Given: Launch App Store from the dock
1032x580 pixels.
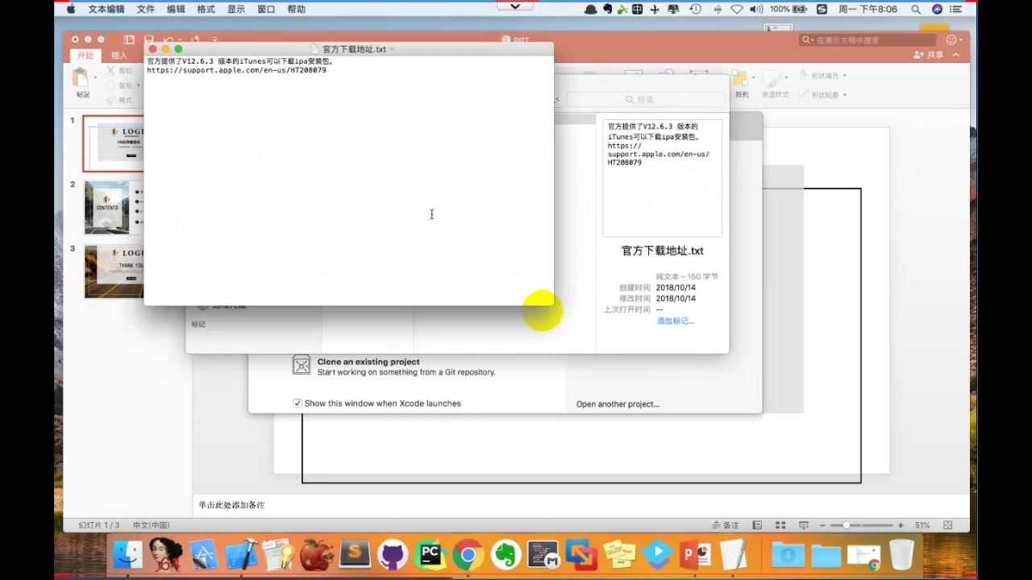Looking at the screenshot, I should pyautogui.click(x=203, y=555).
